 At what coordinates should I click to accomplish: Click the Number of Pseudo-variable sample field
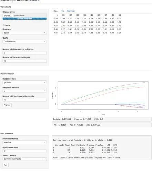pos(24,100)
